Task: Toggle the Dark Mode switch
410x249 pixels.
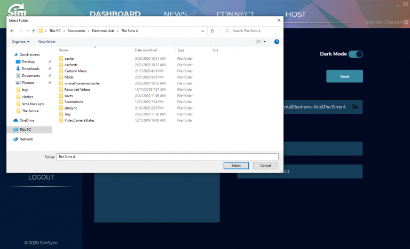Action: pyautogui.click(x=356, y=54)
